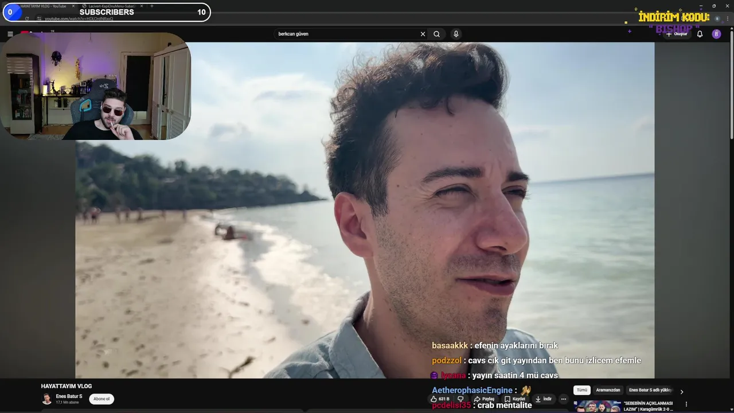
Task: Open the 'SEBEBİNİN AÇIKLANMASI LAZIM' recommended video thumbnail
Action: click(x=597, y=406)
